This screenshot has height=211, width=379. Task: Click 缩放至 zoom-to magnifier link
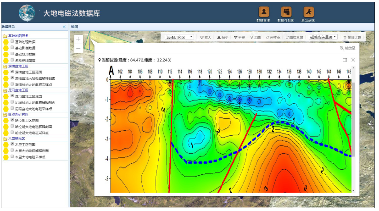click(x=348, y=48)
